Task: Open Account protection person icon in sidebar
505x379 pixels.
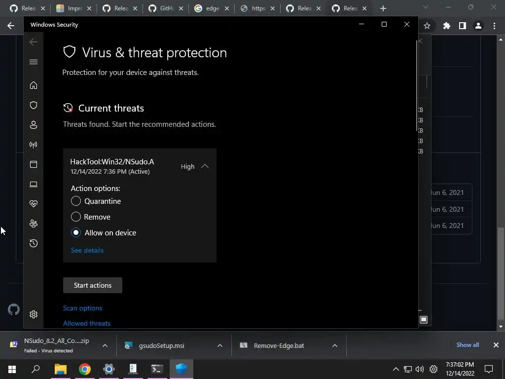Action: [x=34, y=125]
